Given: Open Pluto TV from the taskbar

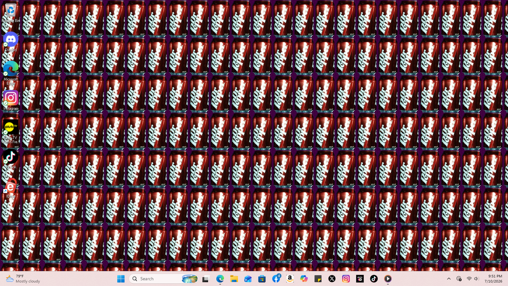Looking at the screenshot, I should (360, 279).
